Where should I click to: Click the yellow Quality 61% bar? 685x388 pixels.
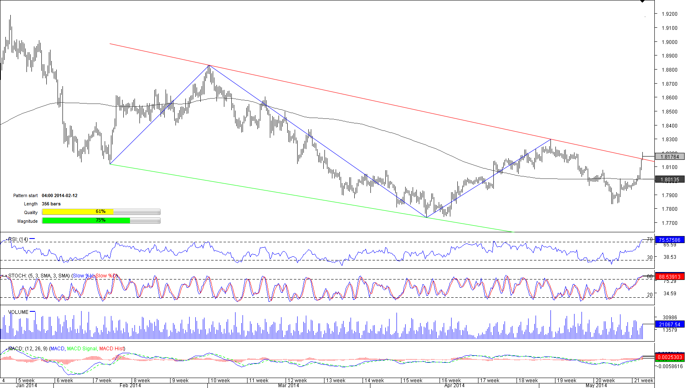coord(77,212)
